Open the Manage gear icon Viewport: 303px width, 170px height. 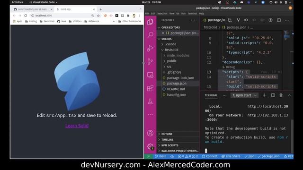[150, 146]
